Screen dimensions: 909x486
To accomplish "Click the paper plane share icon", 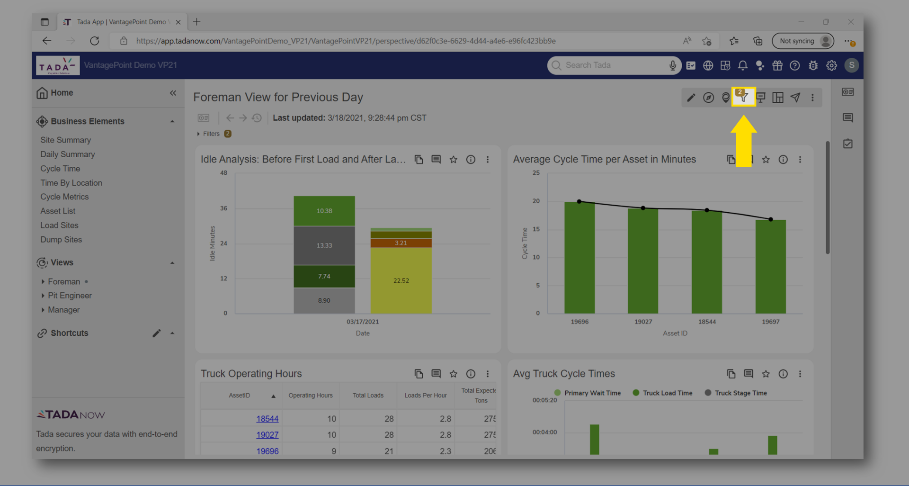I will (x=795, y=98).
